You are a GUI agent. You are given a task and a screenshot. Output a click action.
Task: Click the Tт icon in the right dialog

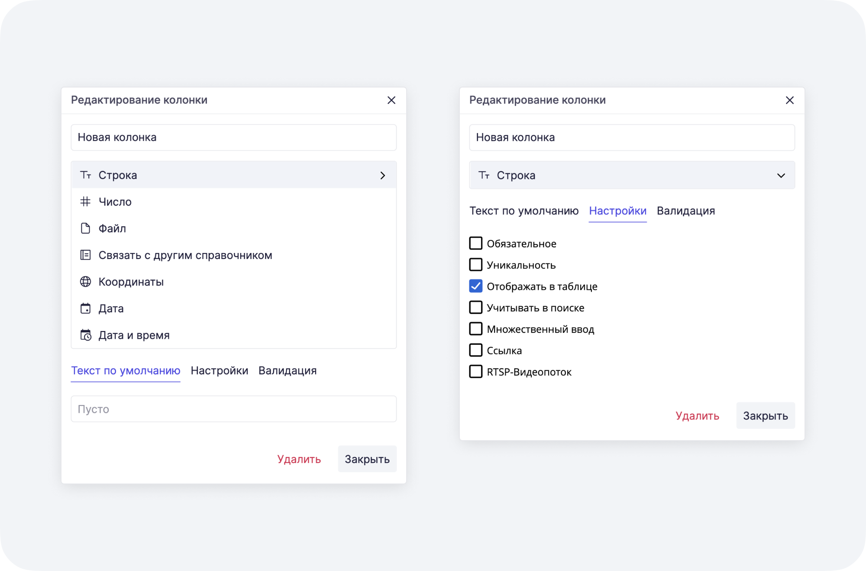pos(484,175)
